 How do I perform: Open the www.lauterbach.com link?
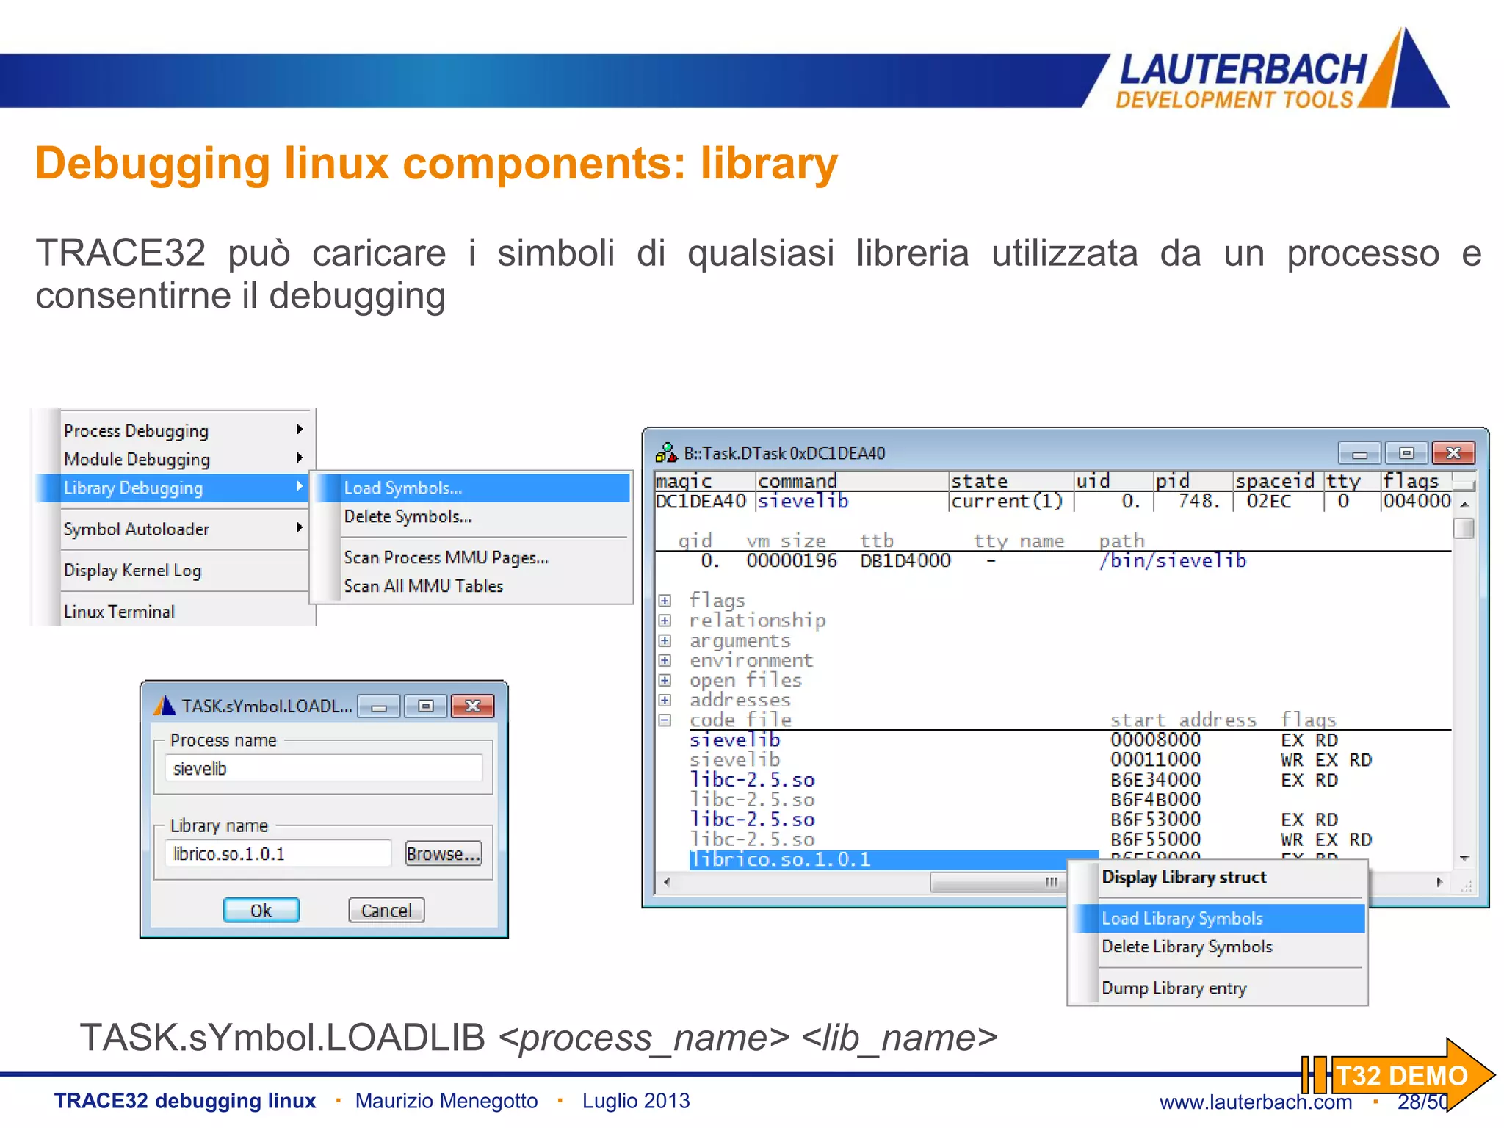coord(1256,1102)
